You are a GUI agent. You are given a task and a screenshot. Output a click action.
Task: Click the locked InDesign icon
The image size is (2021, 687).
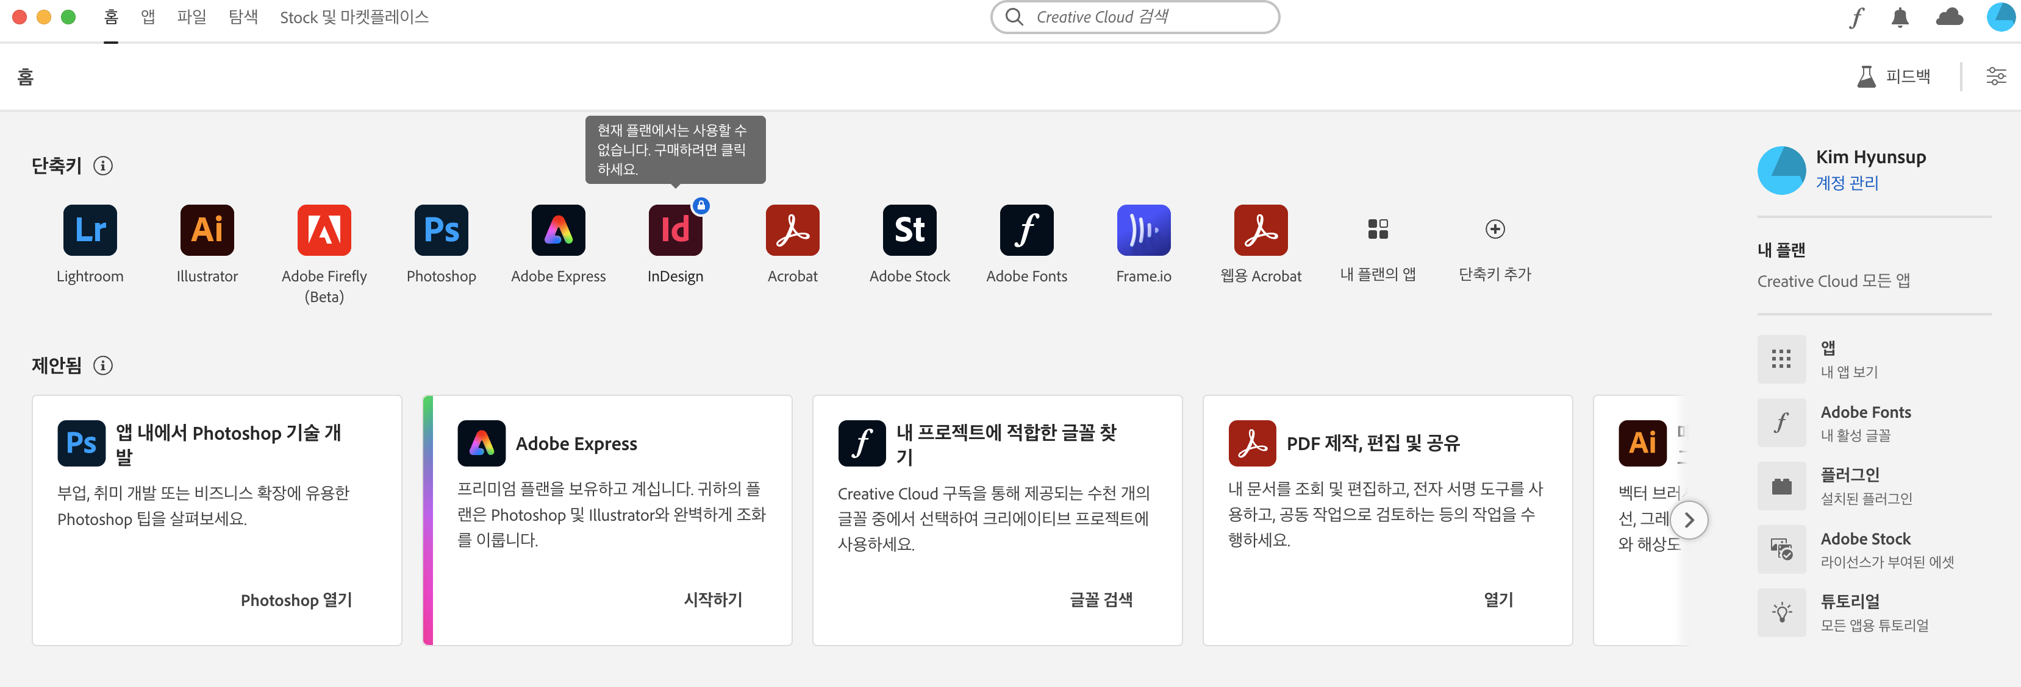click(x=674, y=230)
